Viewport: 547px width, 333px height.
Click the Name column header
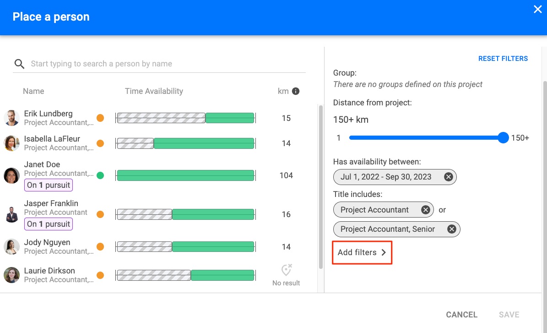click(x=33, y=91)
